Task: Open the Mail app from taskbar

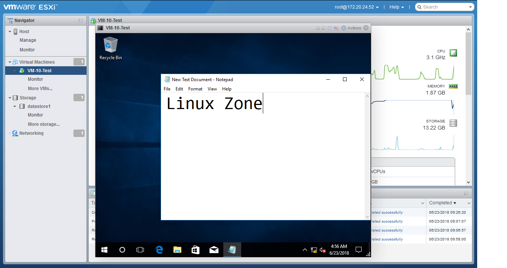Action: coord(214,250)
